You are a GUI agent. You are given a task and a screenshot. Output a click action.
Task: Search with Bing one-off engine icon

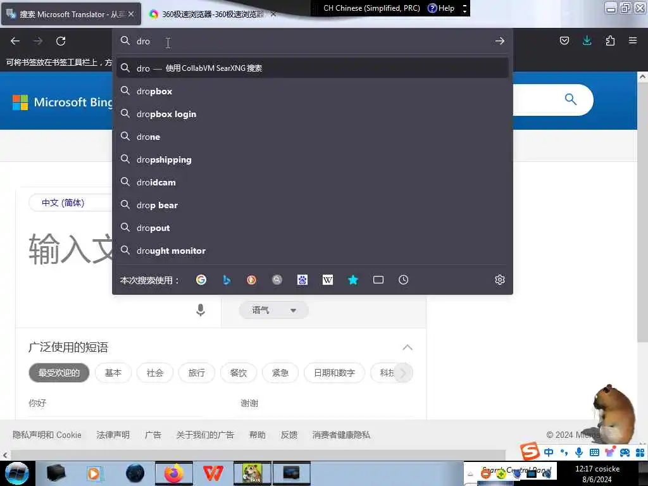point(227,280)
